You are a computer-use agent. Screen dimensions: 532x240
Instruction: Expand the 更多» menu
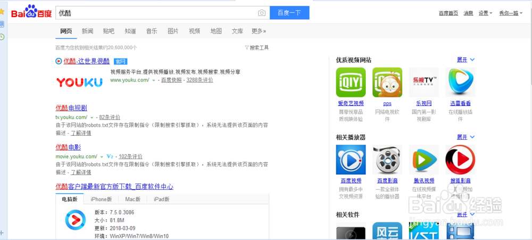259,31
